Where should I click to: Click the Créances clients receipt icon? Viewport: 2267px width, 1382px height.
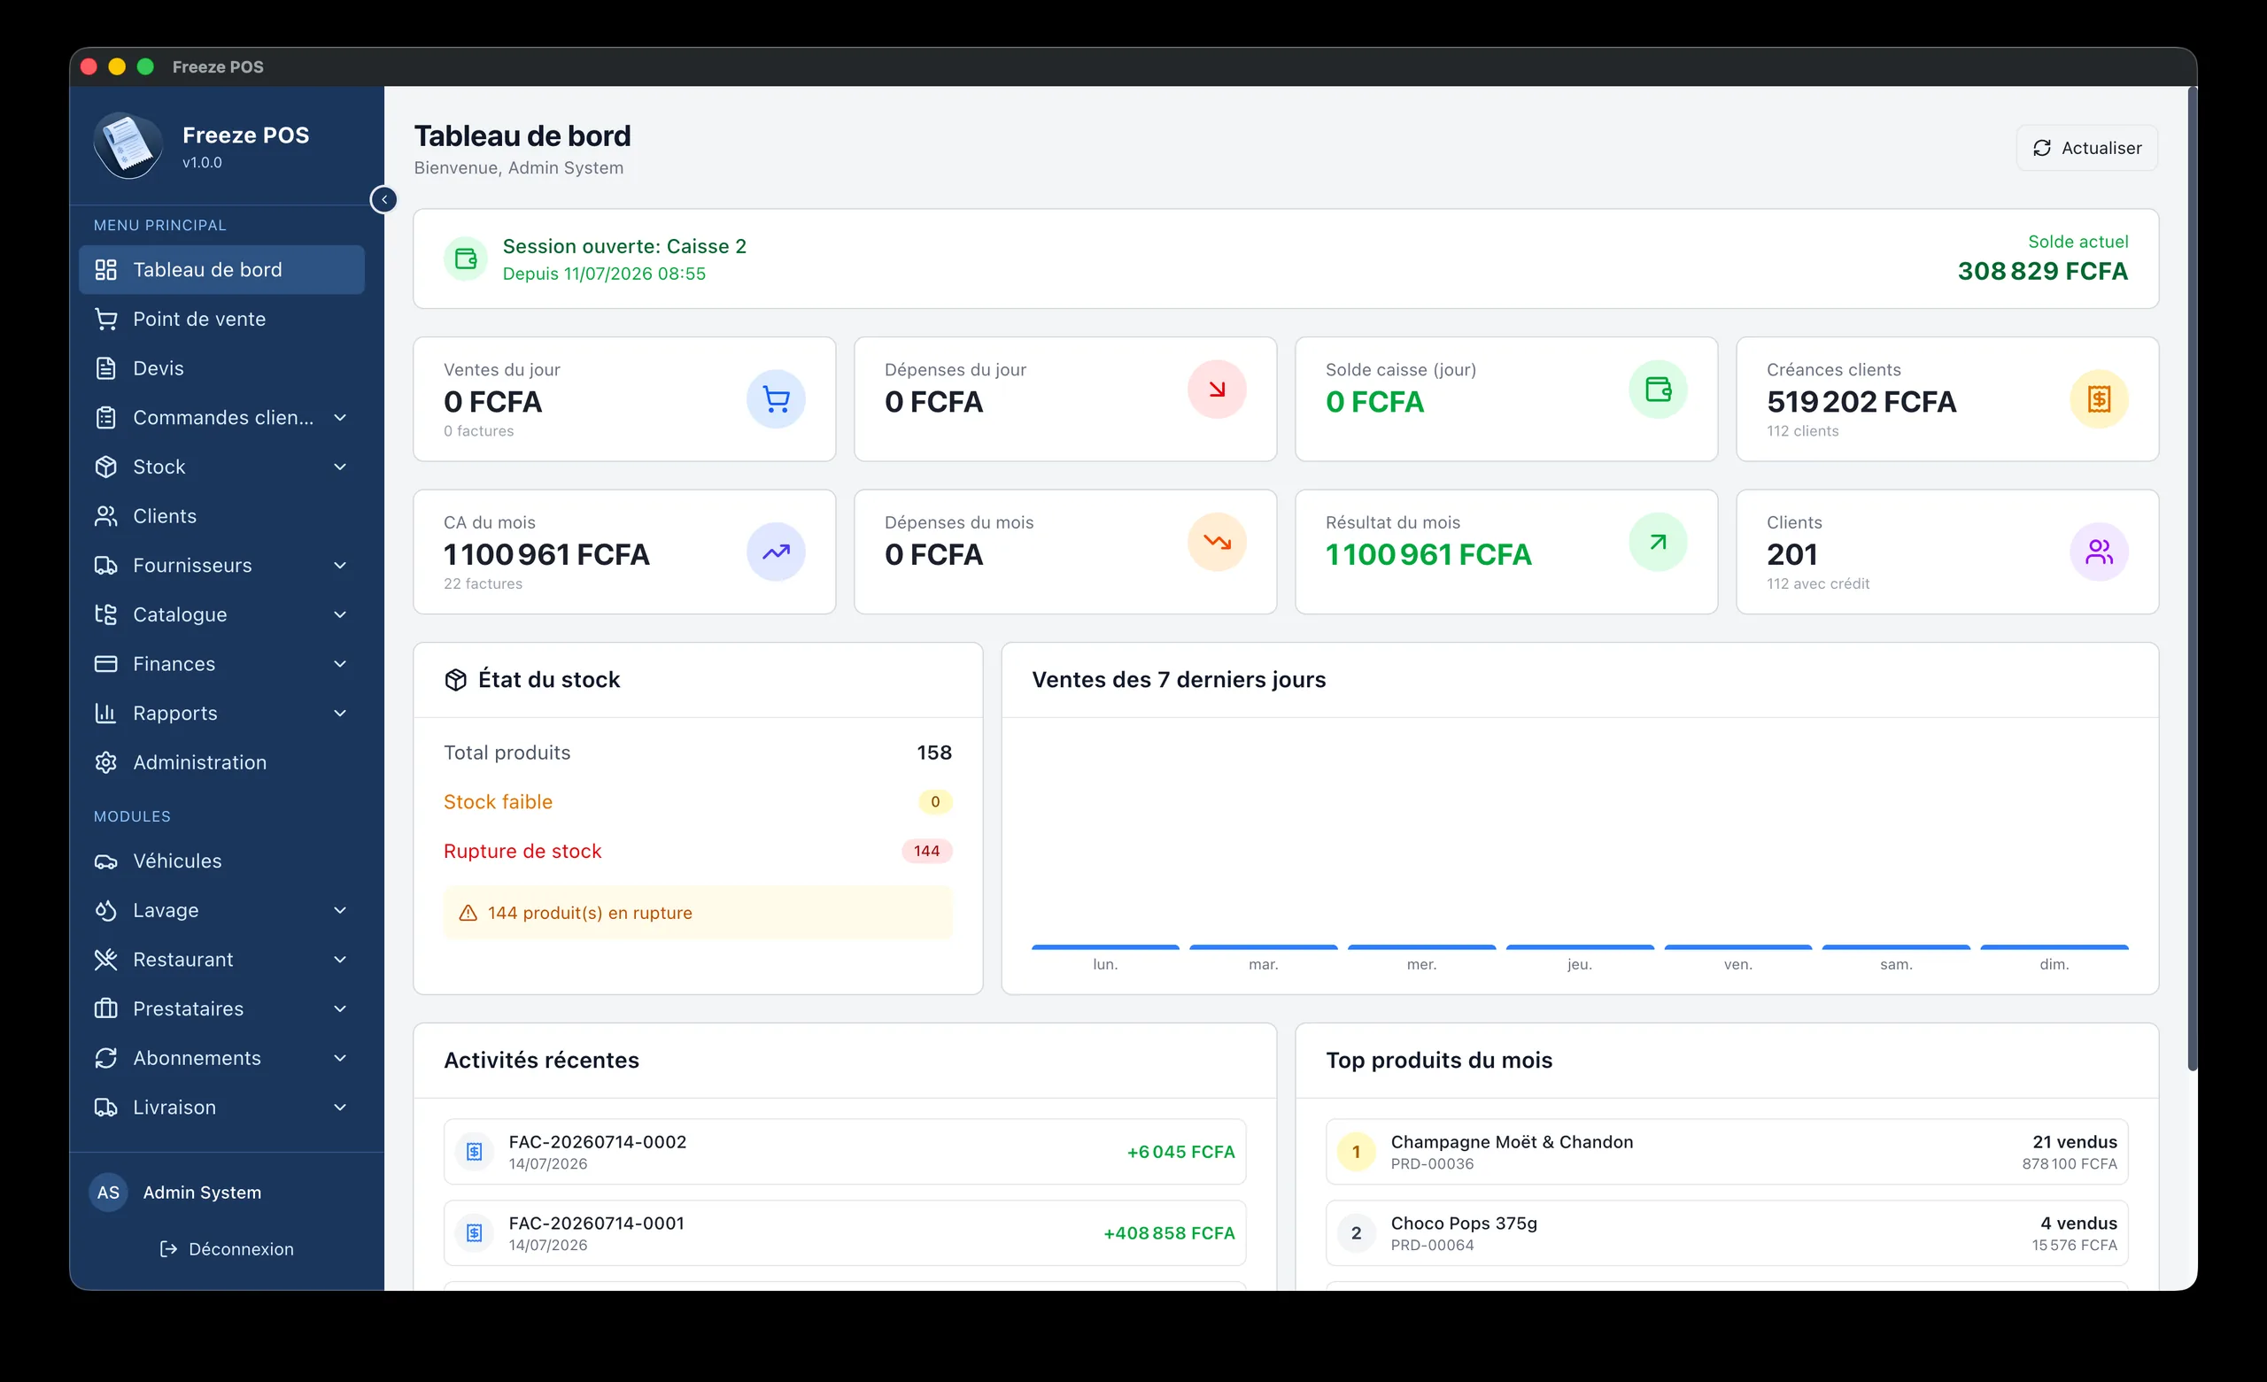point(2099,399)
